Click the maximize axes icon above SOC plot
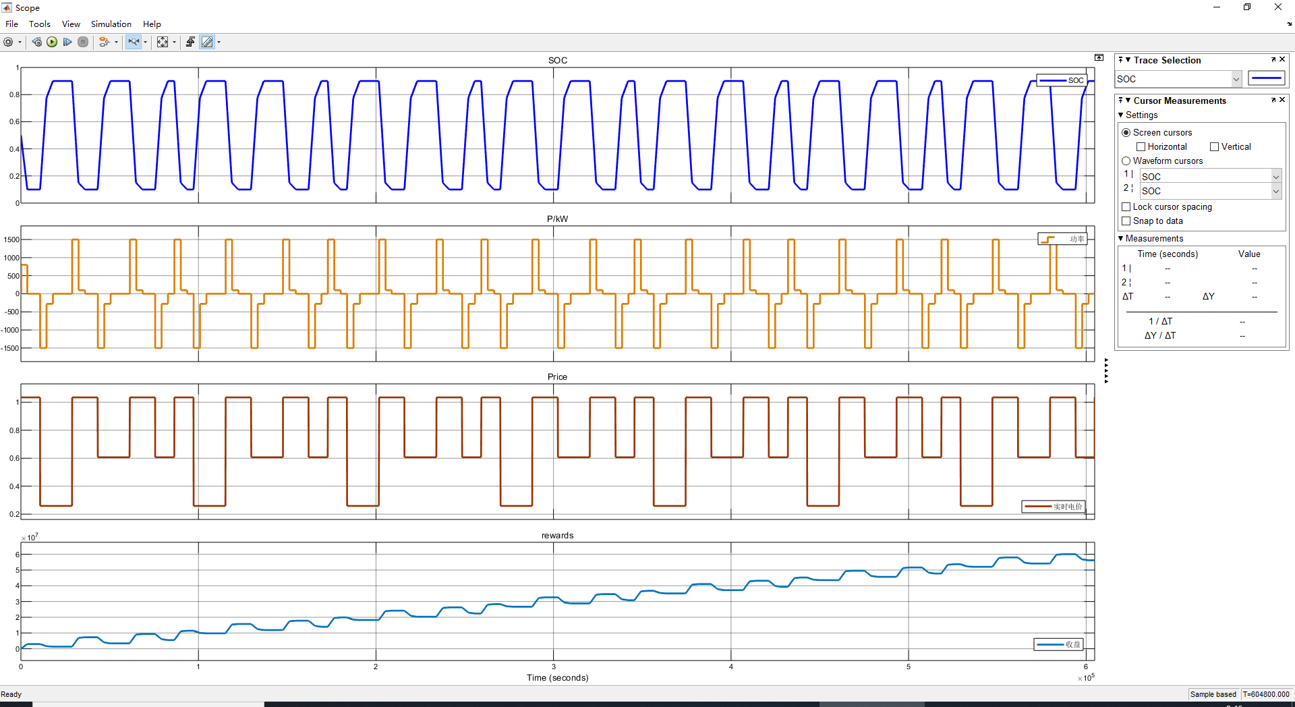 point(1099,58)
